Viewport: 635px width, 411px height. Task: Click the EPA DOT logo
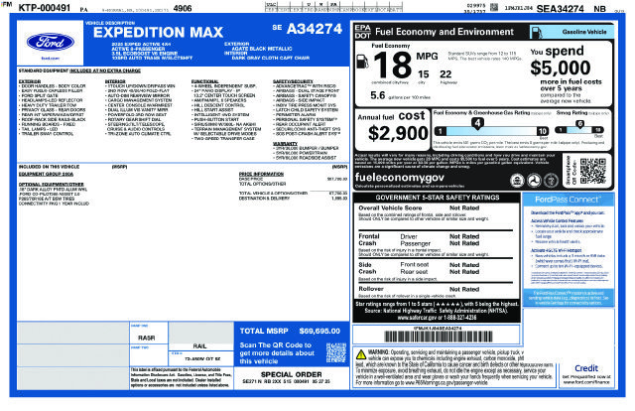(363, 32)
